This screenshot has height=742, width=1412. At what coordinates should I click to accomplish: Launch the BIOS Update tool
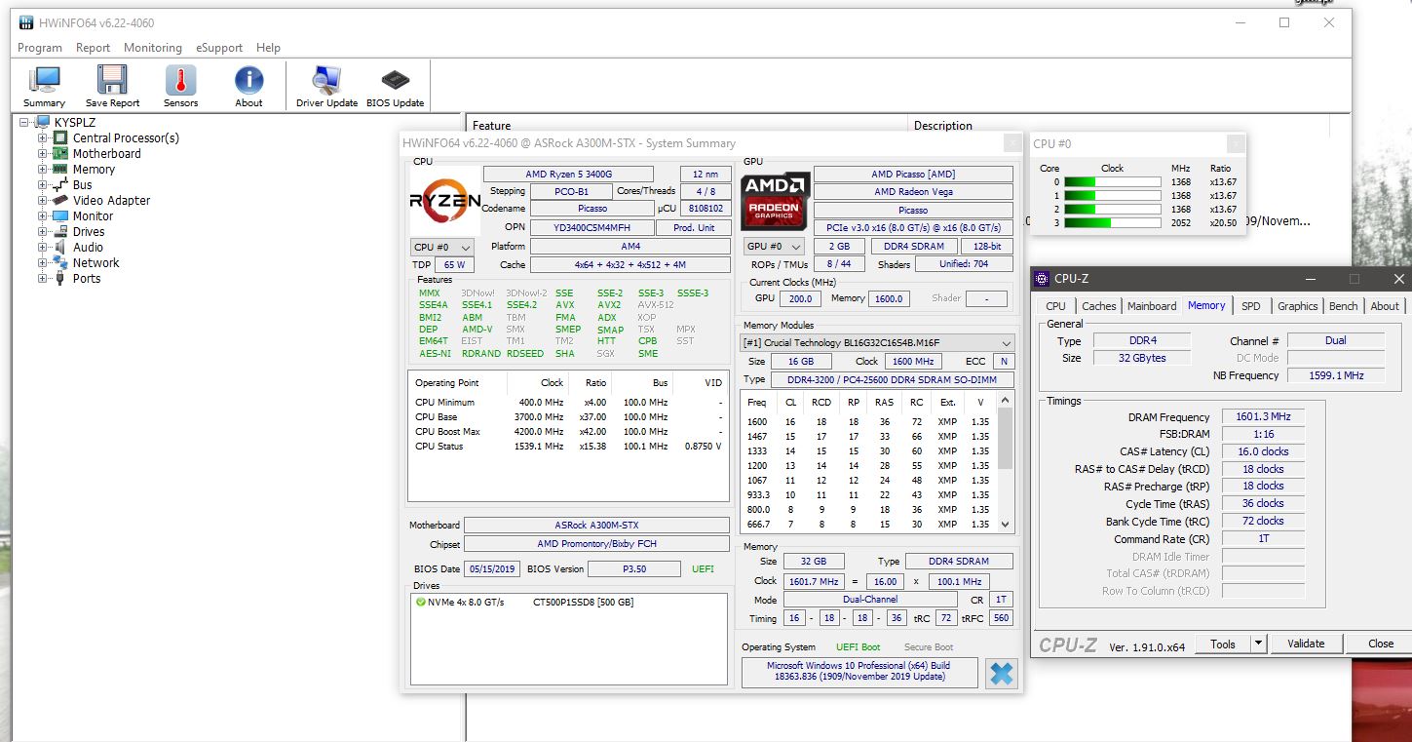395,86
